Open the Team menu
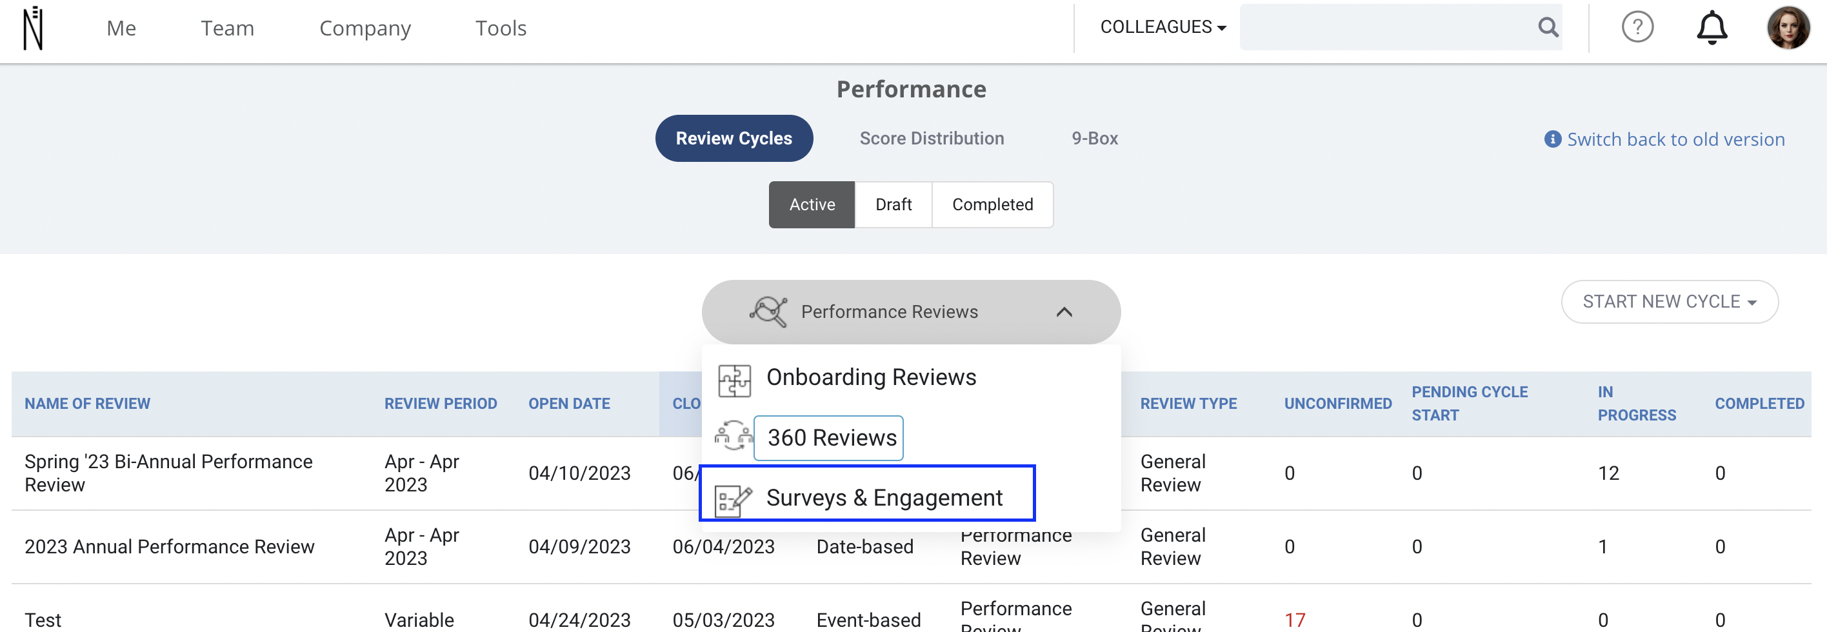The width and height of the screenshot is (1827, 632). tap(227, 28)
